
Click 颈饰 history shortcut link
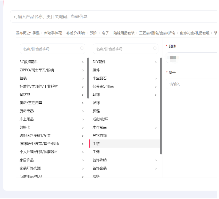click(x=94, y=33)
